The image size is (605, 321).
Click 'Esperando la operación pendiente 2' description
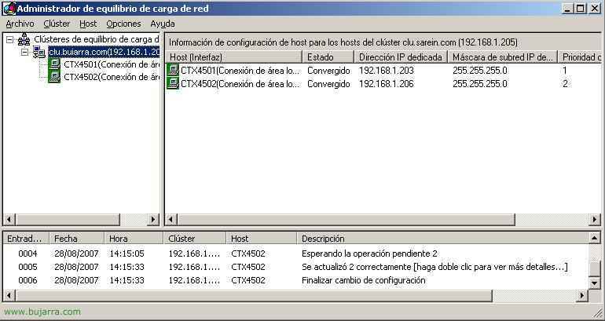[369, 254]
